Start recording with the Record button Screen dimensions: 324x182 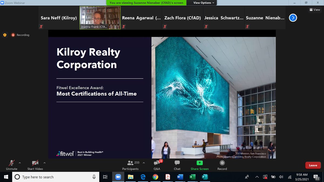(222, 165)
